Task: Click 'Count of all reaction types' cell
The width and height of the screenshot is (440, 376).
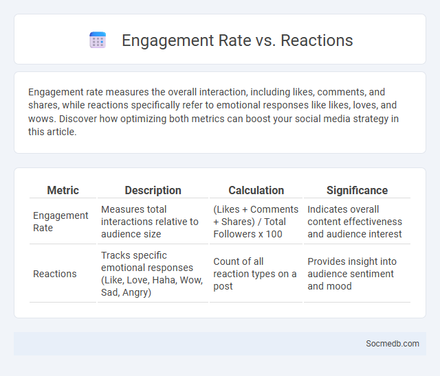Action: [256, 274]
